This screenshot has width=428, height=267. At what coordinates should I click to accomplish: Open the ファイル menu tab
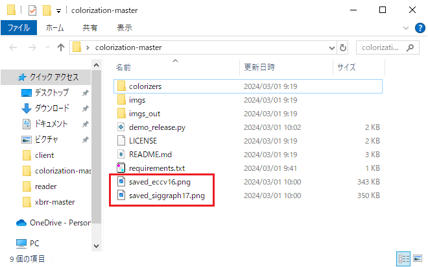[19, 28]
